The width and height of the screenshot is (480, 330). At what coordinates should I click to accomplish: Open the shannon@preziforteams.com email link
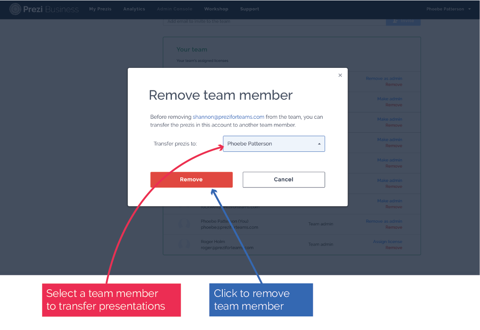pos(228,117)
